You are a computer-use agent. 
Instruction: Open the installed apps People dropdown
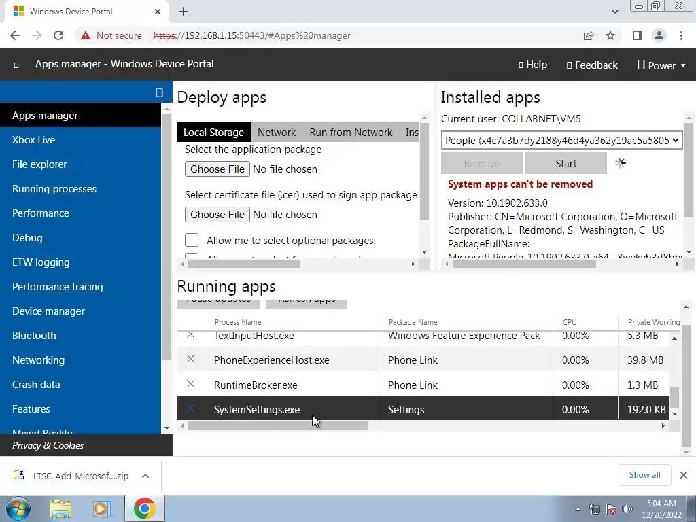coord(561,140)
